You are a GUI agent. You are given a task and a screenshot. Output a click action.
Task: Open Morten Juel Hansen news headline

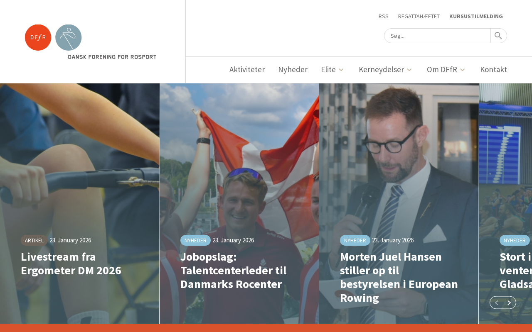[399, 277]
